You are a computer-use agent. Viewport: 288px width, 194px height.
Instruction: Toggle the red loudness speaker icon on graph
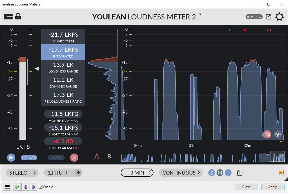[267, 134]
